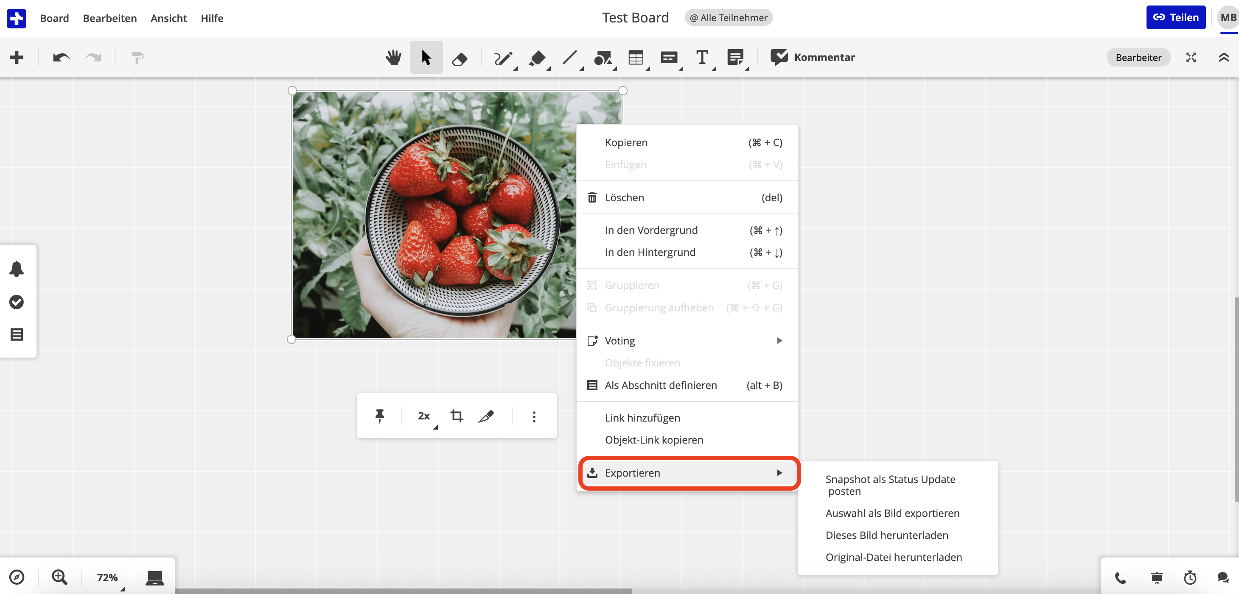1239x594 pixels.
Task: Pick the Table tool in the toolbar
Action: [x=635, y=58]
